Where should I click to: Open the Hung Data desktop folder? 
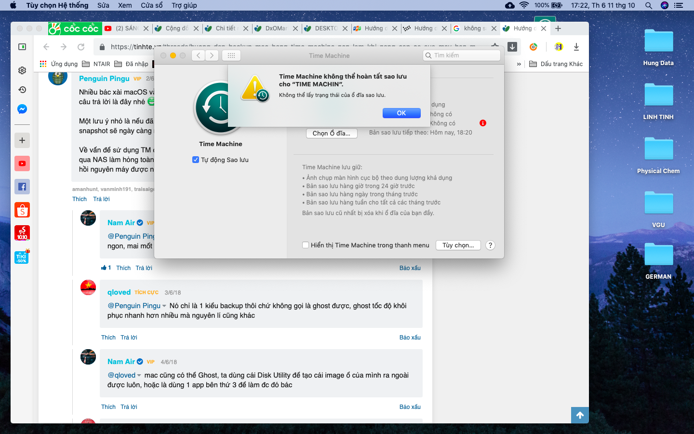point(658,47)
